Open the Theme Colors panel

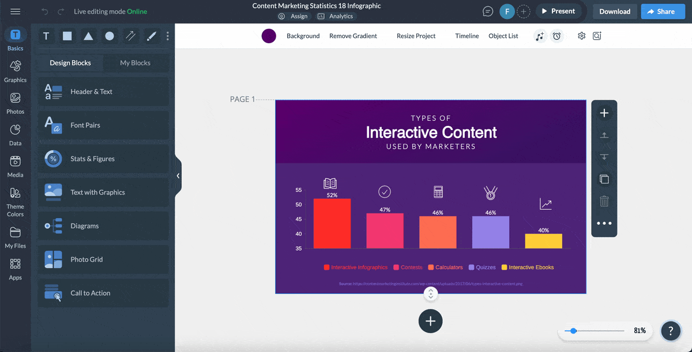15,201
